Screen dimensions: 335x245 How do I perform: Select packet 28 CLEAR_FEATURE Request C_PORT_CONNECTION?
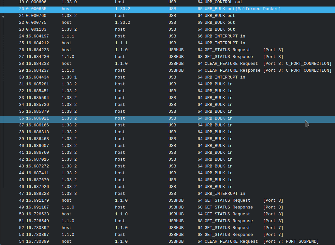(163, 64)
